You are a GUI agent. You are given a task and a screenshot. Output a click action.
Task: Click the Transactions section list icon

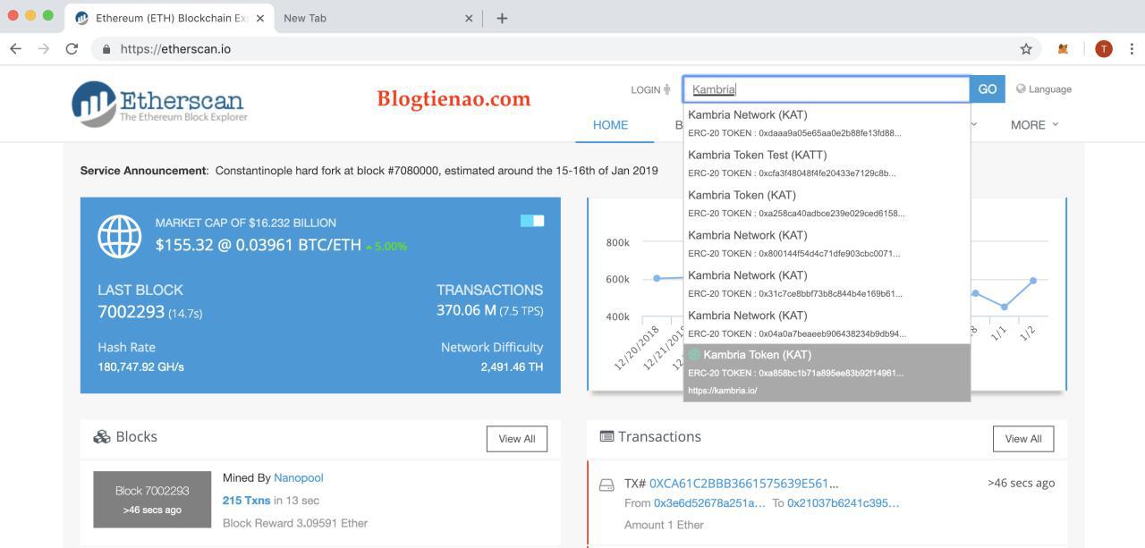[606, 437]
